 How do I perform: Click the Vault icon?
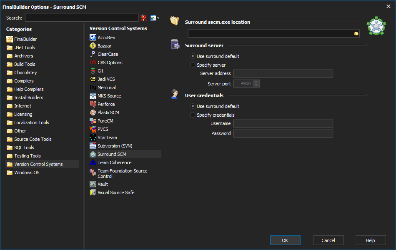[x=93, y=184]
